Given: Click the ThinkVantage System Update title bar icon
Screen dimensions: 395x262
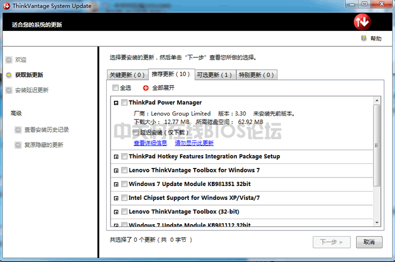Looking at the screenshot, I should (x=7, y=6).
